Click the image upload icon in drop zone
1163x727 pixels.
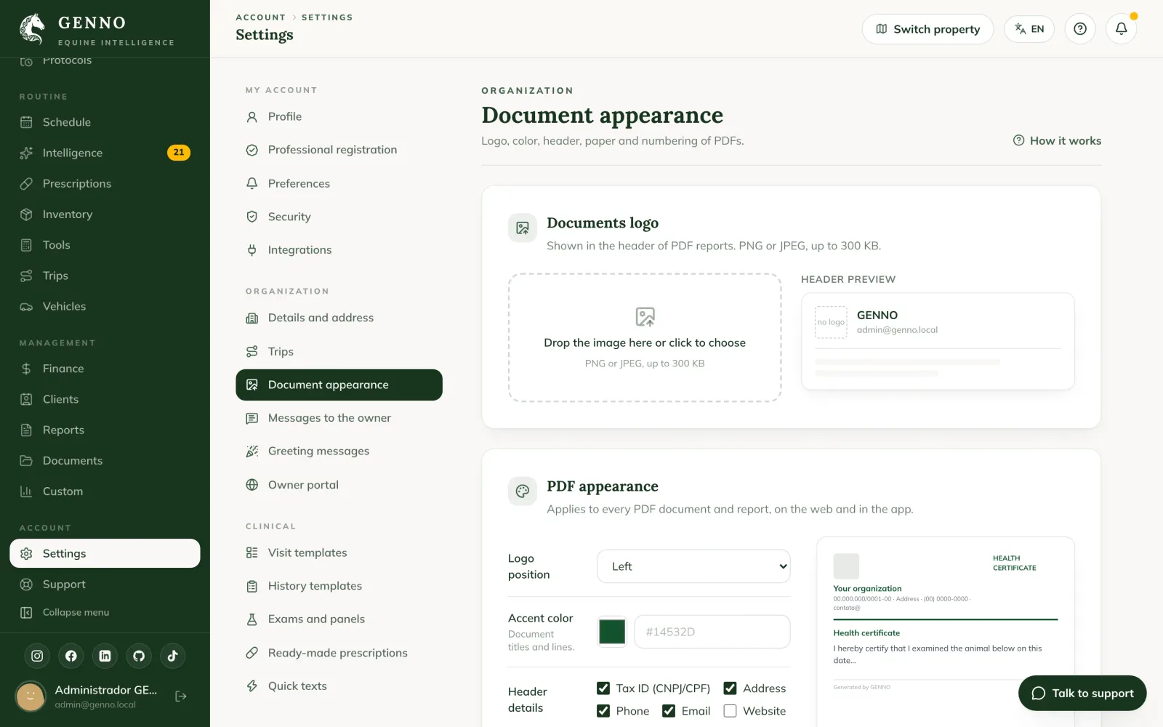[x=645, y=317]
